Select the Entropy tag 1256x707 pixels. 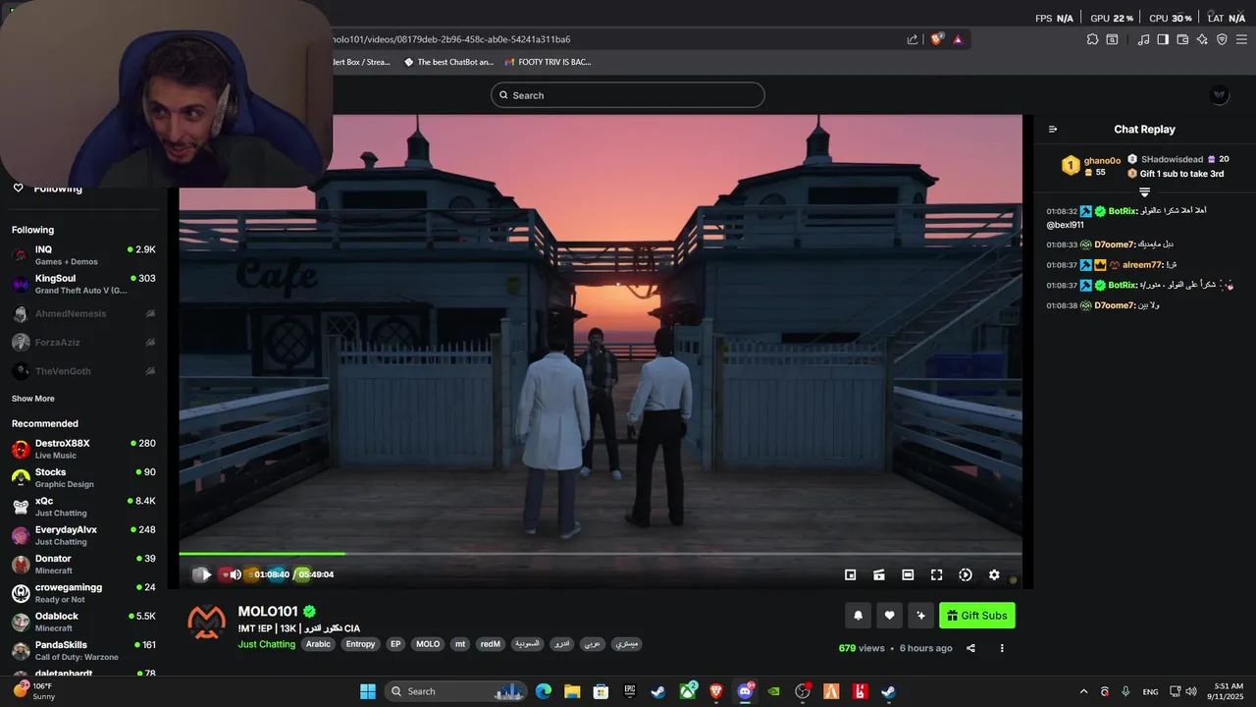point(360,644)
